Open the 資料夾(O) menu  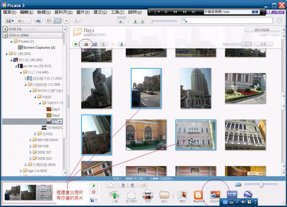pos(64,12)
